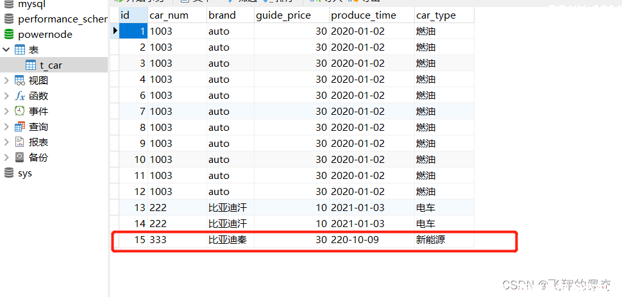The height and width of the screenshot is (297, 622).
Task: Click the 查询 queries icon
Action: click(x=19, y=126)
